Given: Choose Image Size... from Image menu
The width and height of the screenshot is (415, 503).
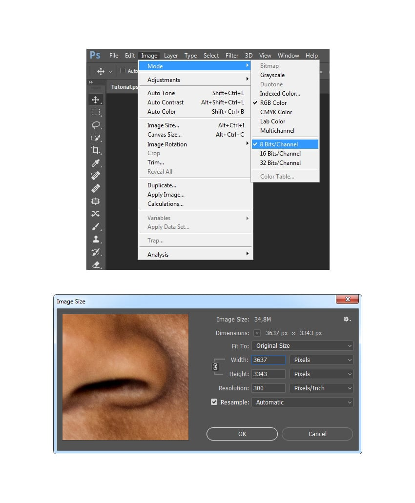Looking at the screenshot, I should coord(195,125).
